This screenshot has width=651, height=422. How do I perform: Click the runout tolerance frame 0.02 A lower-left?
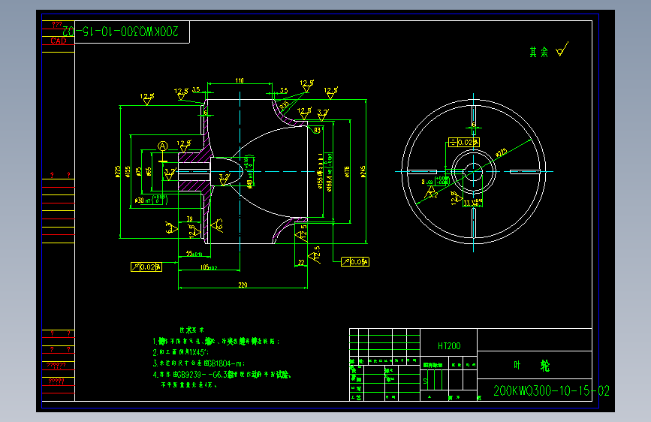[x=146, y=267]
